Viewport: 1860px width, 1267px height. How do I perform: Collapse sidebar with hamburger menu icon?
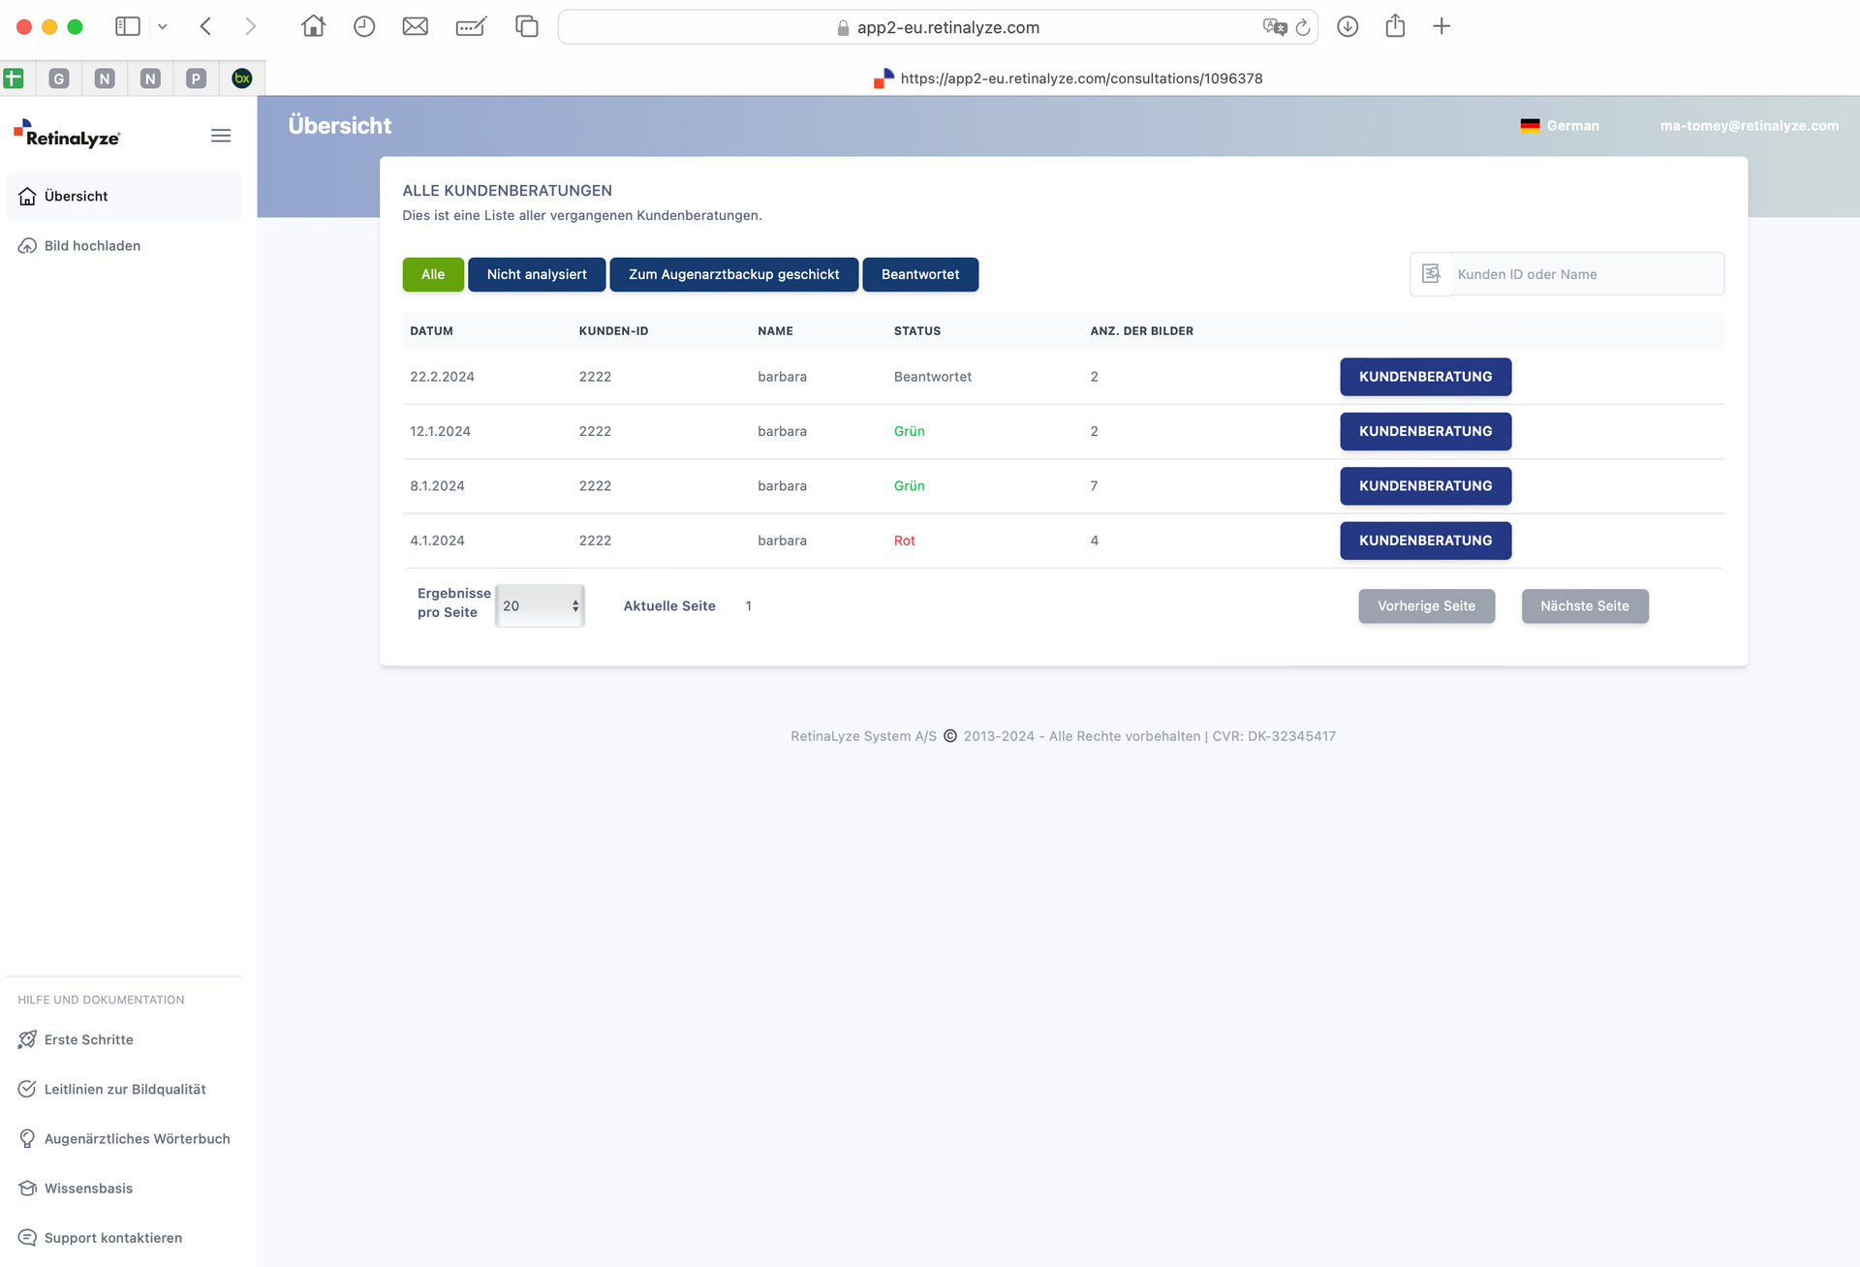pyautogui.click(x=221, y=136)
